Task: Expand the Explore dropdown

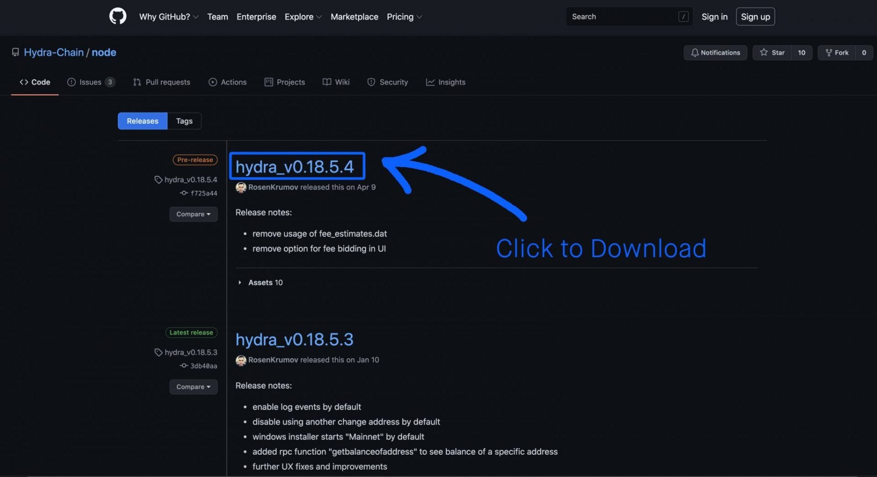Action: pyautogui.click(x=303, y=17)
